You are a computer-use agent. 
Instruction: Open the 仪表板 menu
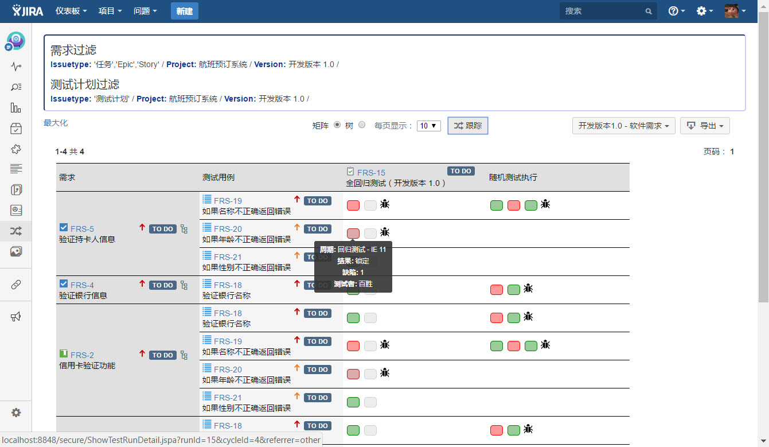pos(71,11)
